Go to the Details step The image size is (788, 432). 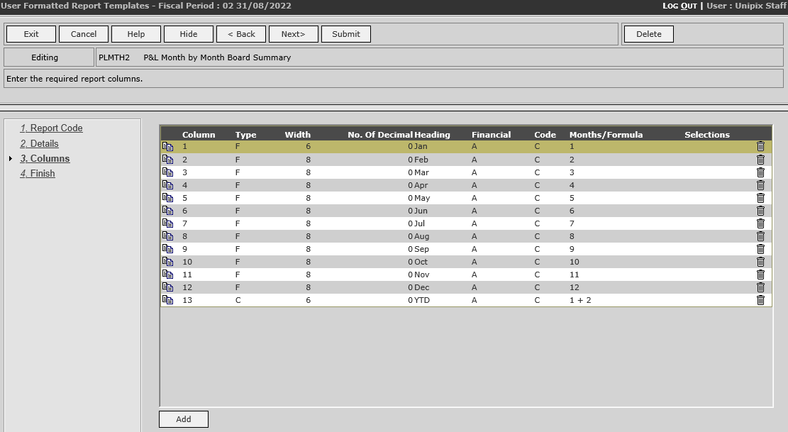pyautogui.click(x=39, y=144)
